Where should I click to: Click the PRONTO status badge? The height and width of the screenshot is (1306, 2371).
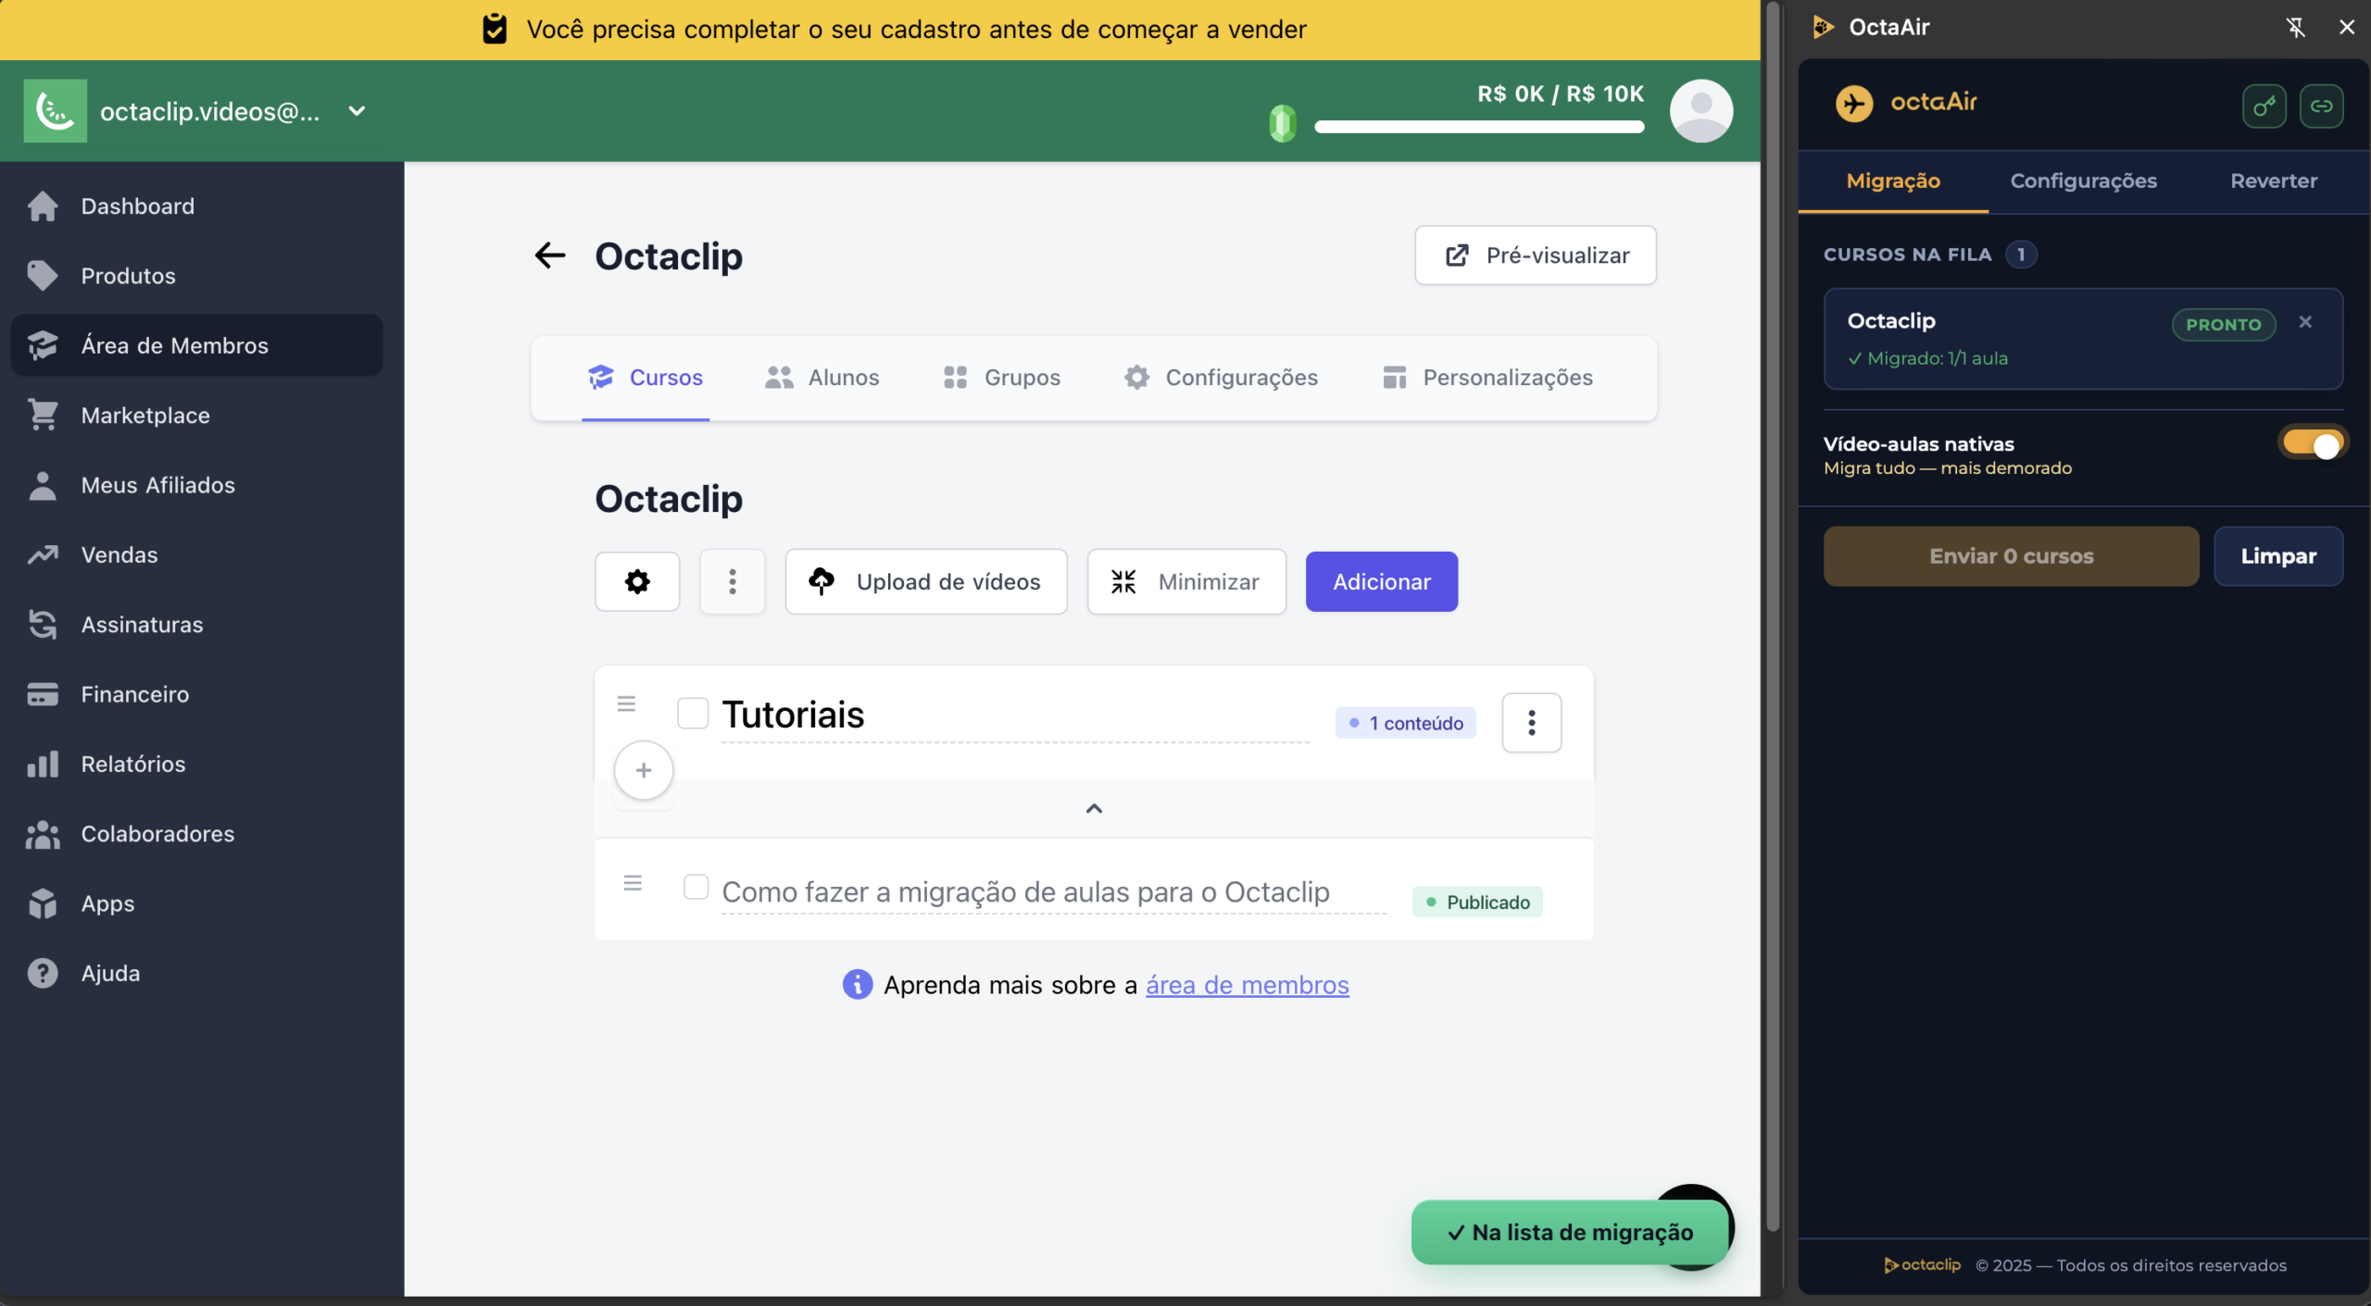point(2224,325)
